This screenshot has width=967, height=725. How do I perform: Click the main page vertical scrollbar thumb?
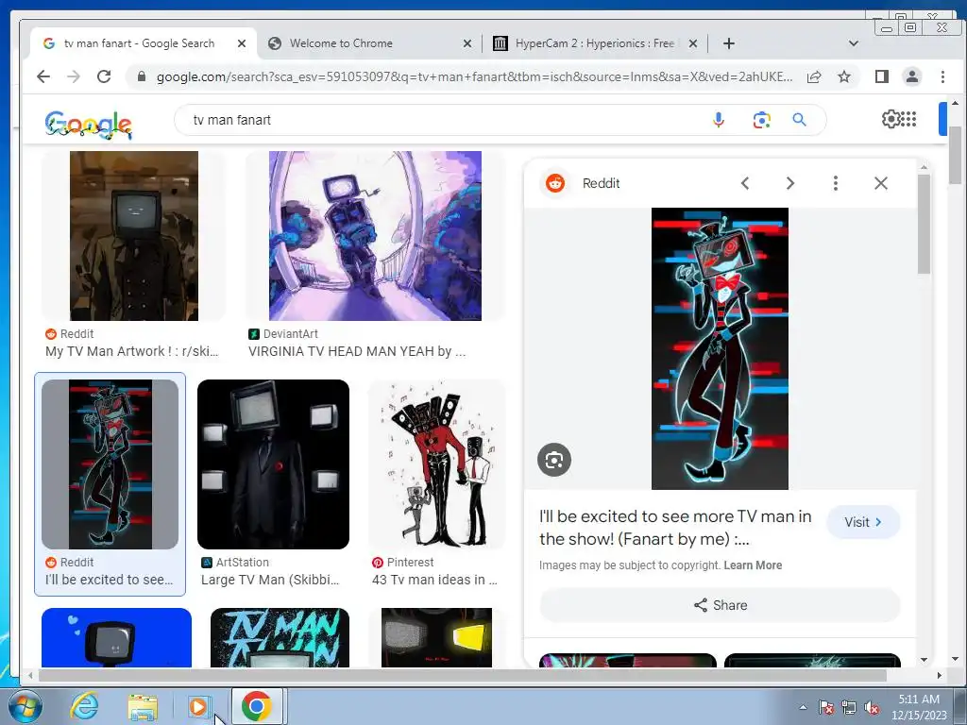pos(955,156)
